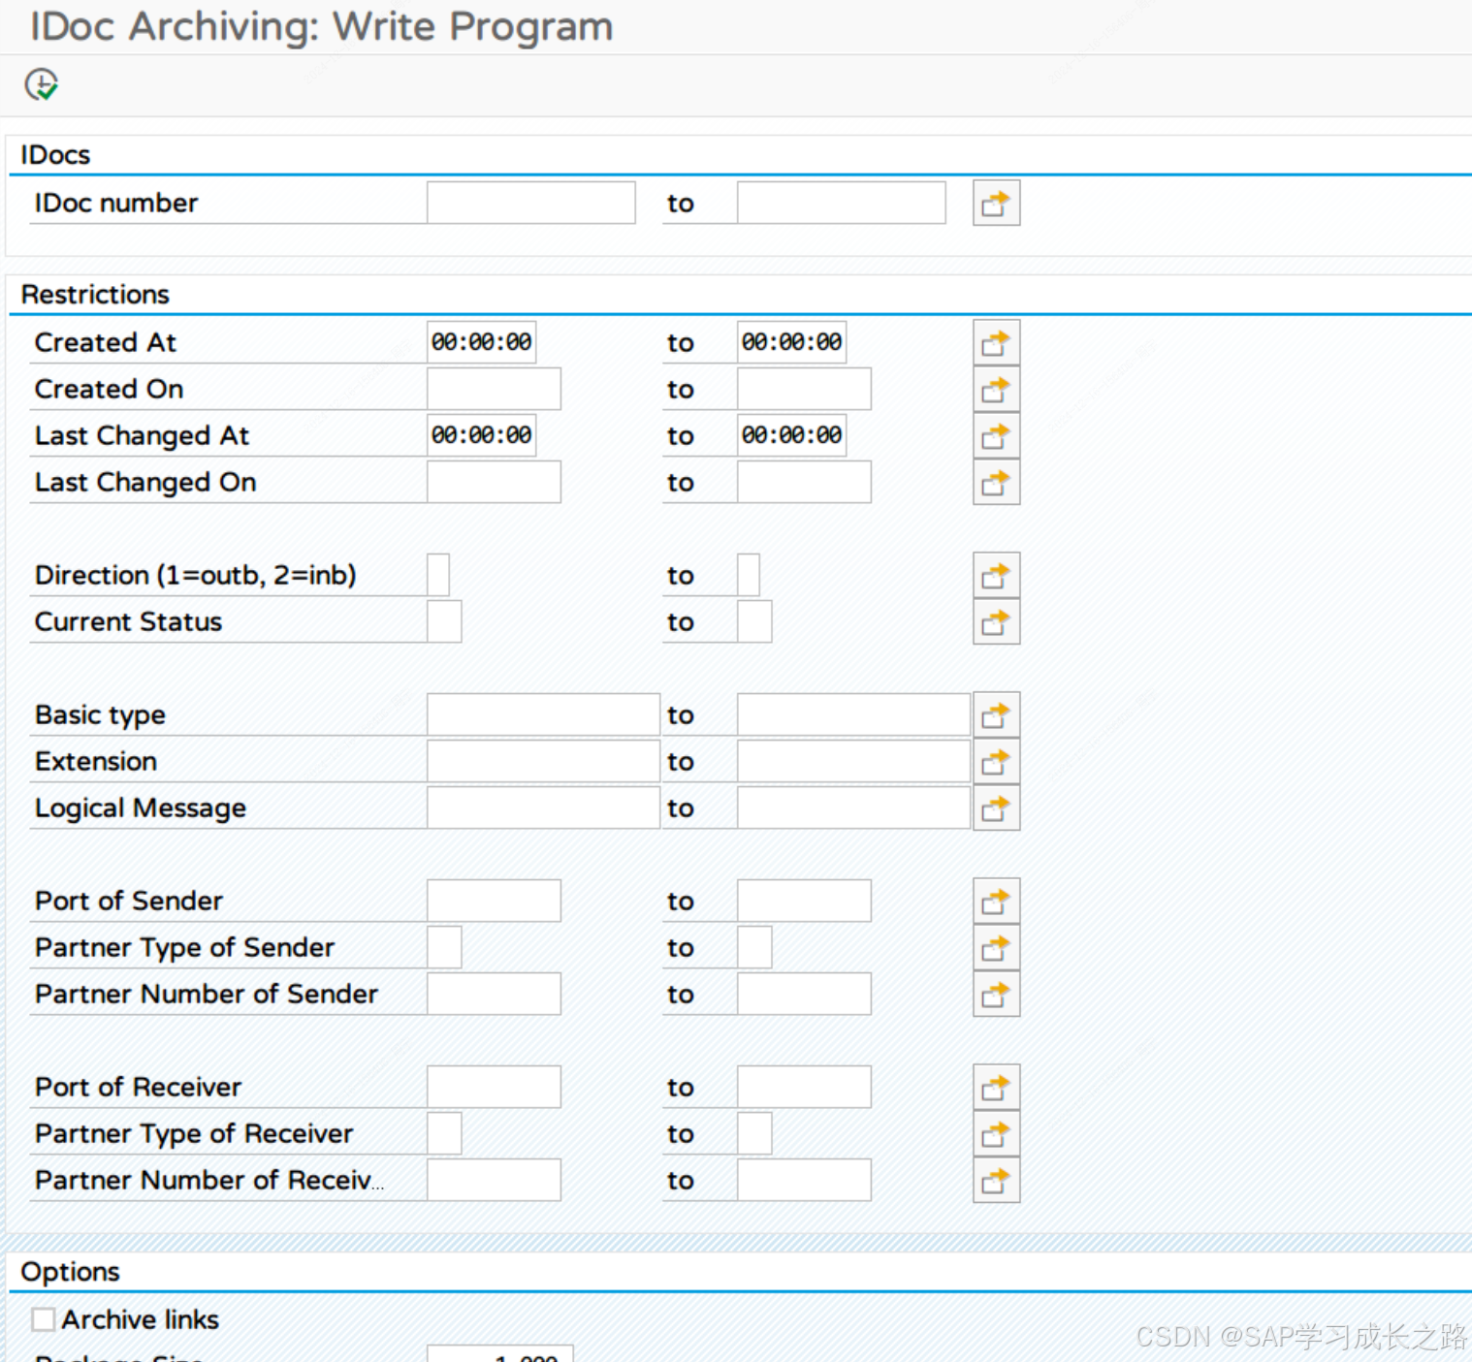The image size is (1472, 1362).
Task: Open multiple selection for Logical Message
Action: pyautogui.click(x=996, y=807)
